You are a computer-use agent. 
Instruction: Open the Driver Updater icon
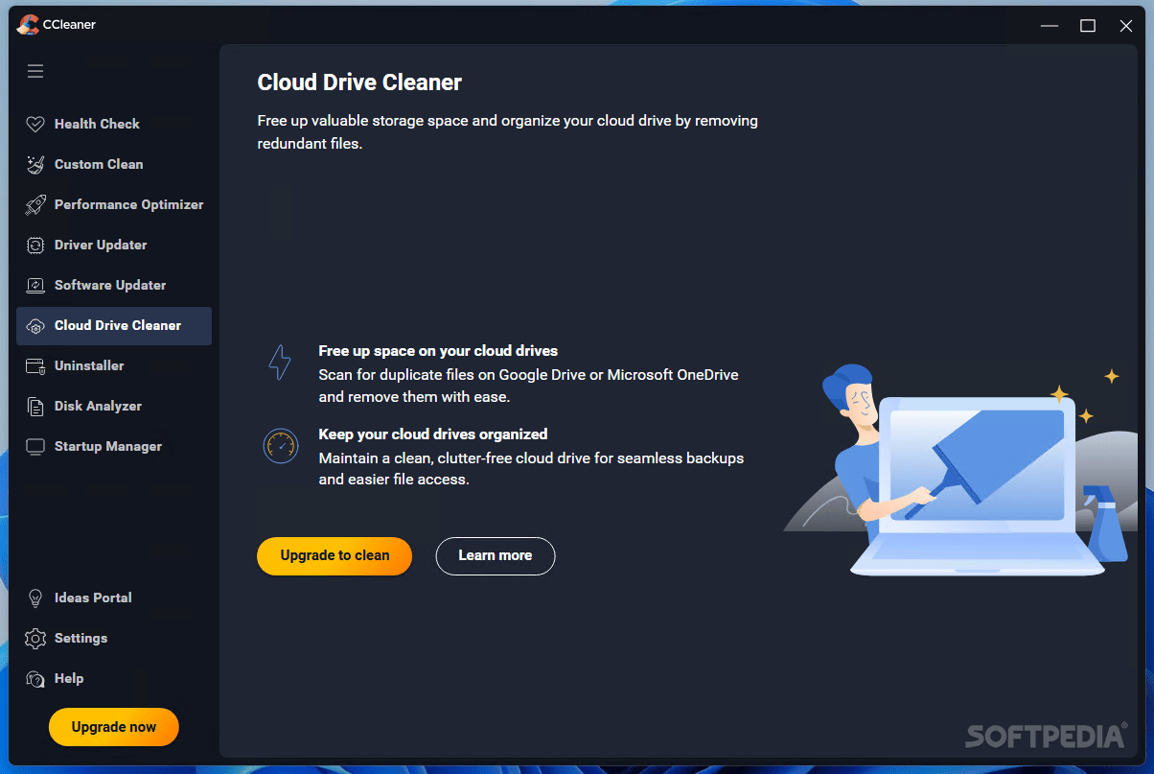tap(35, 245)
